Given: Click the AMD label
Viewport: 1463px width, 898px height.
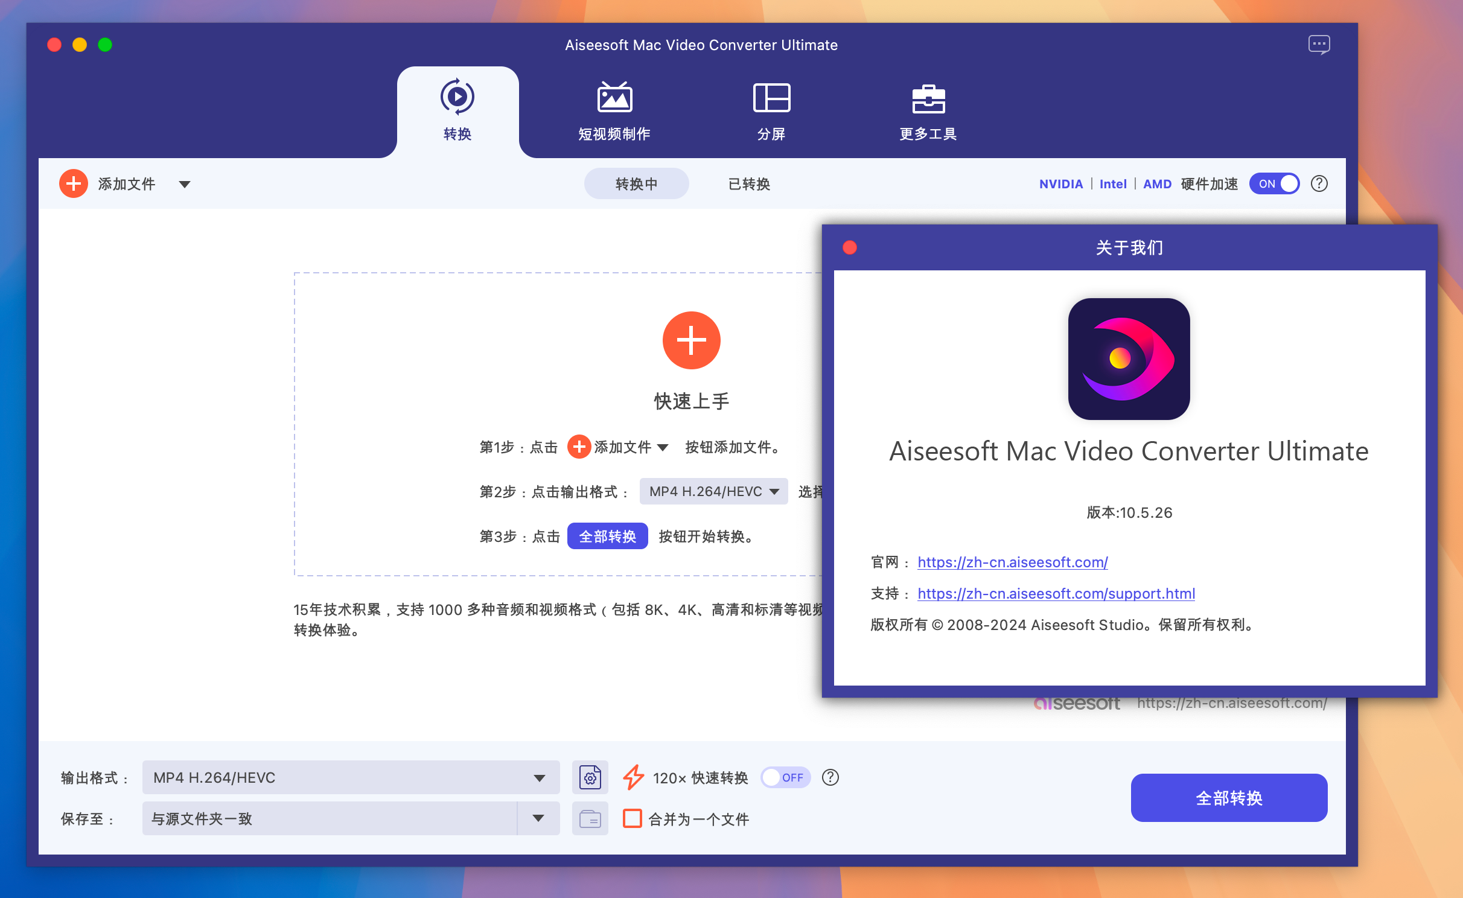Looking at the screenshot, I should pos(1157,184).
